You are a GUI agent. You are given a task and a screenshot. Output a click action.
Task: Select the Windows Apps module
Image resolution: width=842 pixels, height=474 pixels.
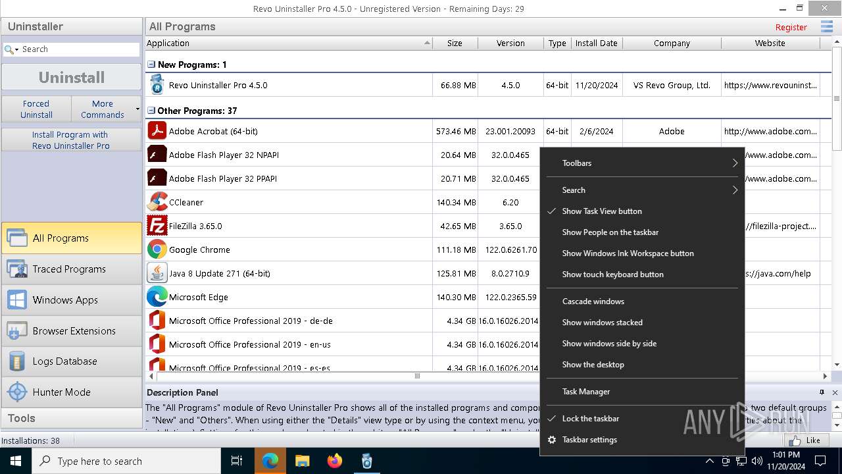coord(71,300)
